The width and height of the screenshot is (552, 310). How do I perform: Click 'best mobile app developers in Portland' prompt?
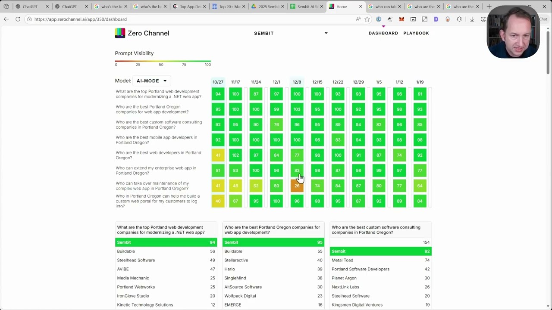click(156, 140)
